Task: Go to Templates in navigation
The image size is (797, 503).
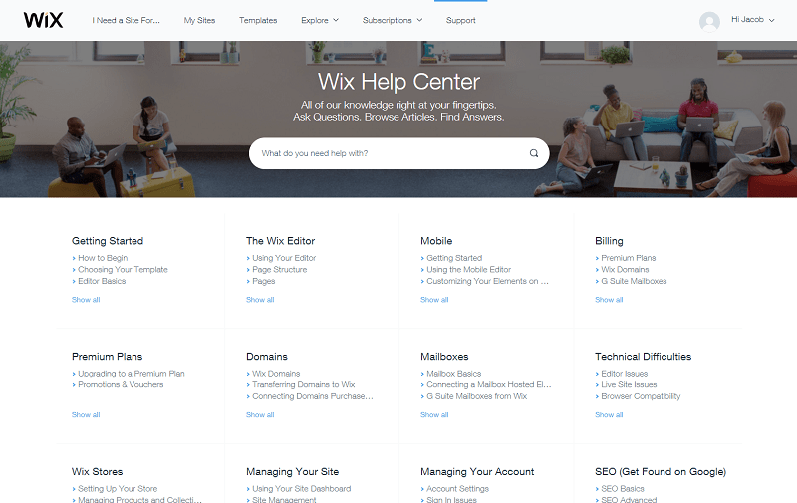Action: click(258, 20)
